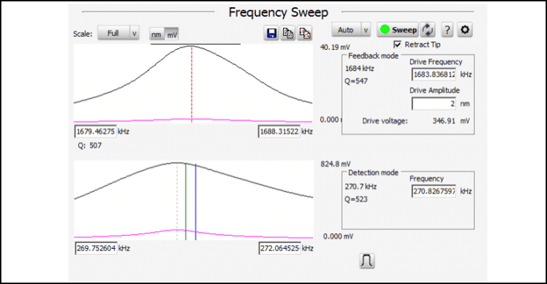Click the 270.7 kHz detection frequency text
This screenshot has width=547, height=284.
(361, 187)
